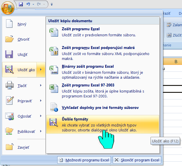Choose Zošit programu Excel podporujúci makrá

(x=103, y=53)
